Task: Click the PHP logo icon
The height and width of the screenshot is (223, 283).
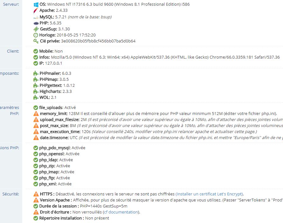Action: [x=36, y=23]
